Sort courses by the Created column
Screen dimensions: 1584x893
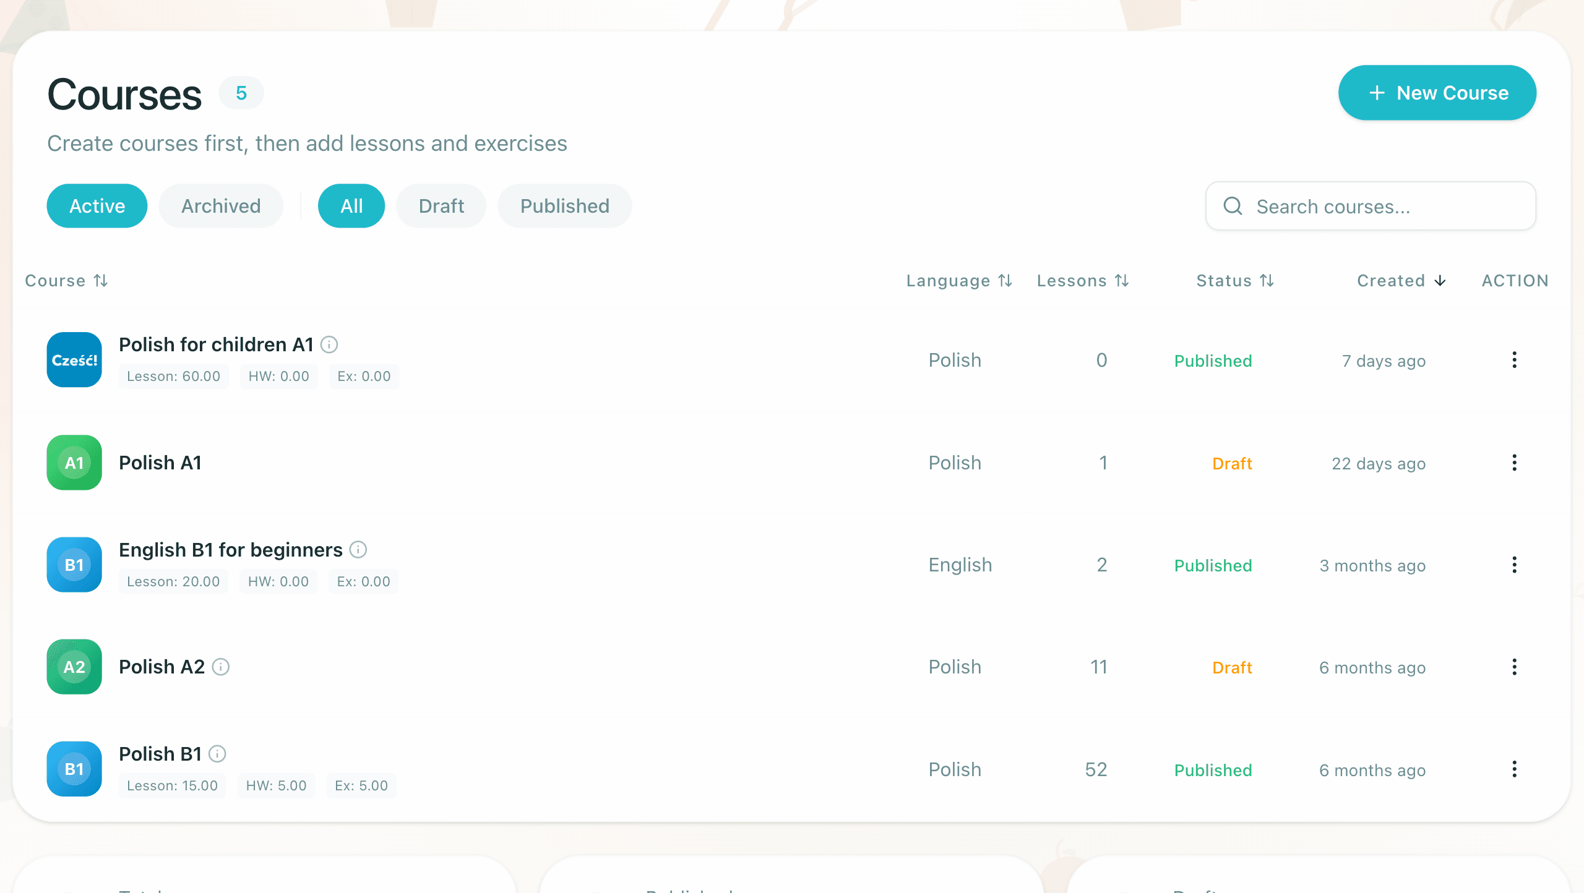tap(1400, 280)
